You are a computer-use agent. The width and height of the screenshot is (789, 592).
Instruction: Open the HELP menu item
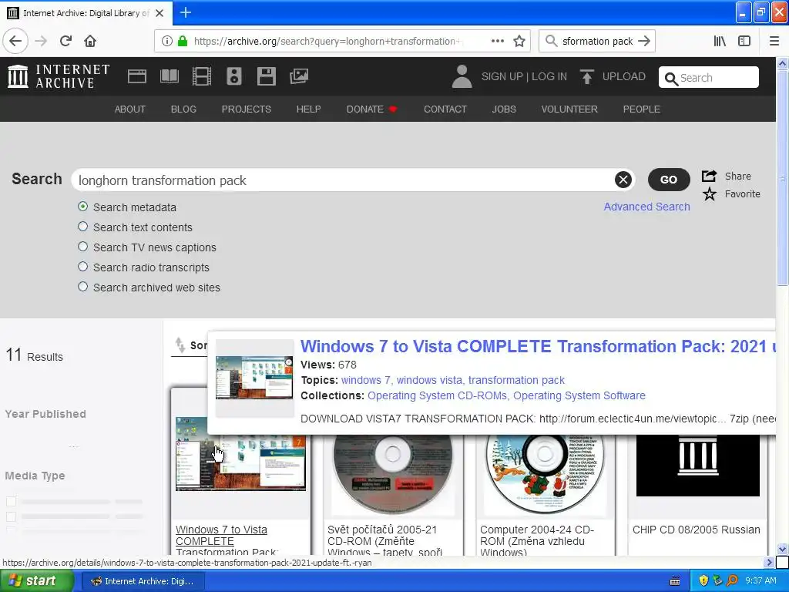pyautogui.click(x=308, y=109)
